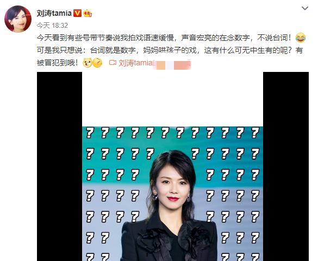Image resolution: width=318 pixels, height=261 pixels.
Task: Click the doge emoji in post
Action: 88,63
